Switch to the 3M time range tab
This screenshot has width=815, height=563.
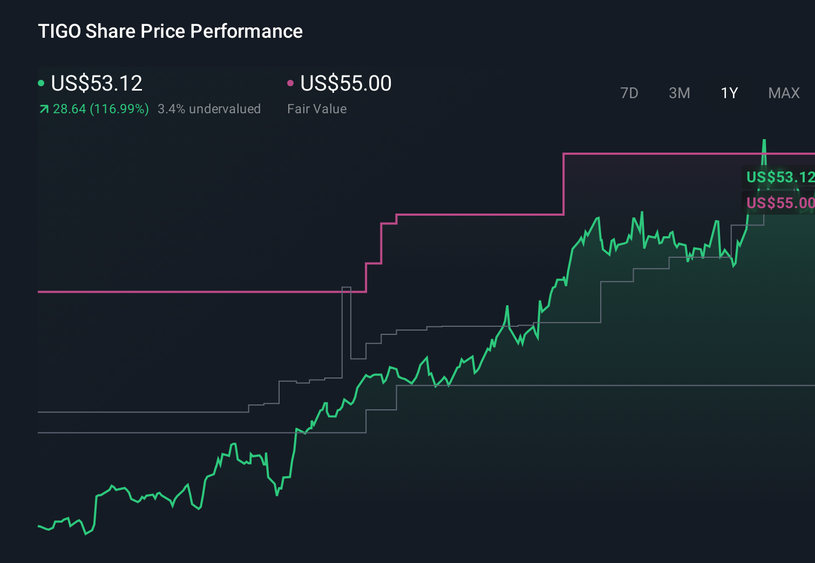(679, 93)
